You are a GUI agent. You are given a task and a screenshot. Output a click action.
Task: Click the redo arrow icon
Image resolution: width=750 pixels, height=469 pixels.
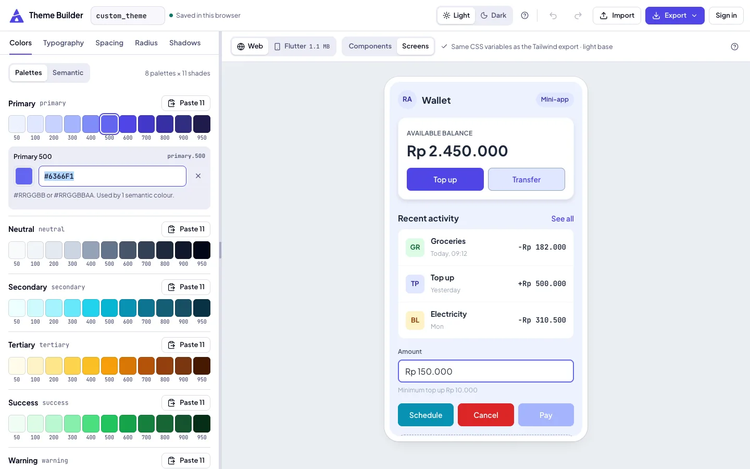click(x=578, y=16)
